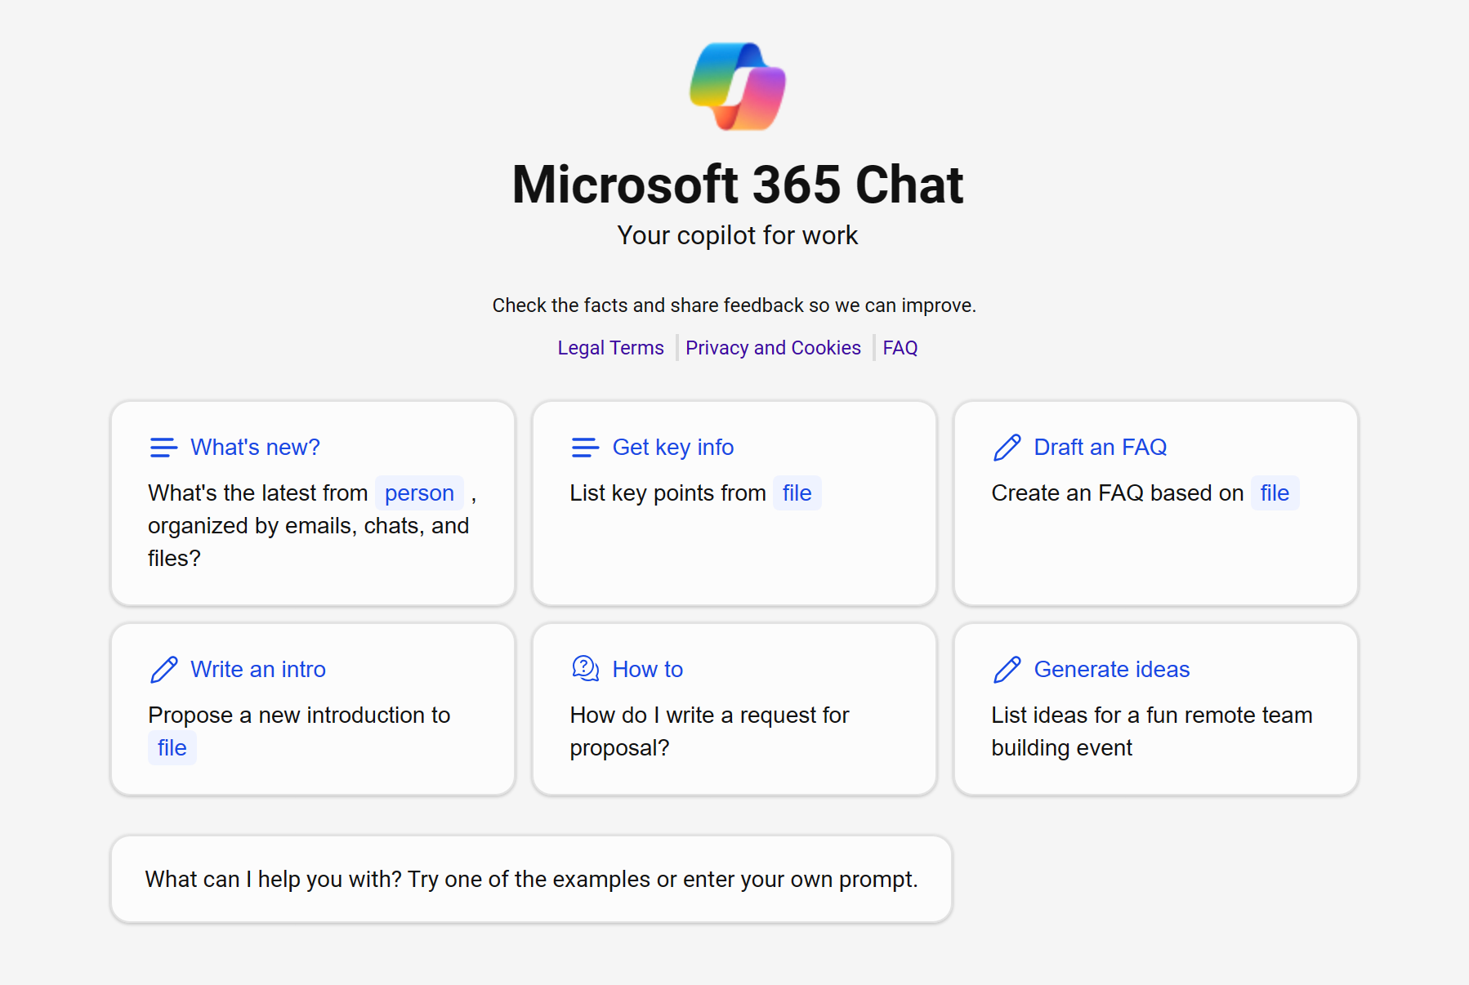1469x985 pixels.
Task: Select the list icon on What's new card
Action: 163,447
